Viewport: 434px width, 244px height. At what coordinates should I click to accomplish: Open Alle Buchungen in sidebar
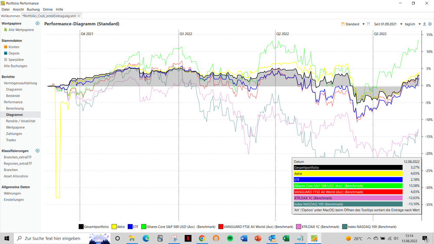(x=16, y=66)
